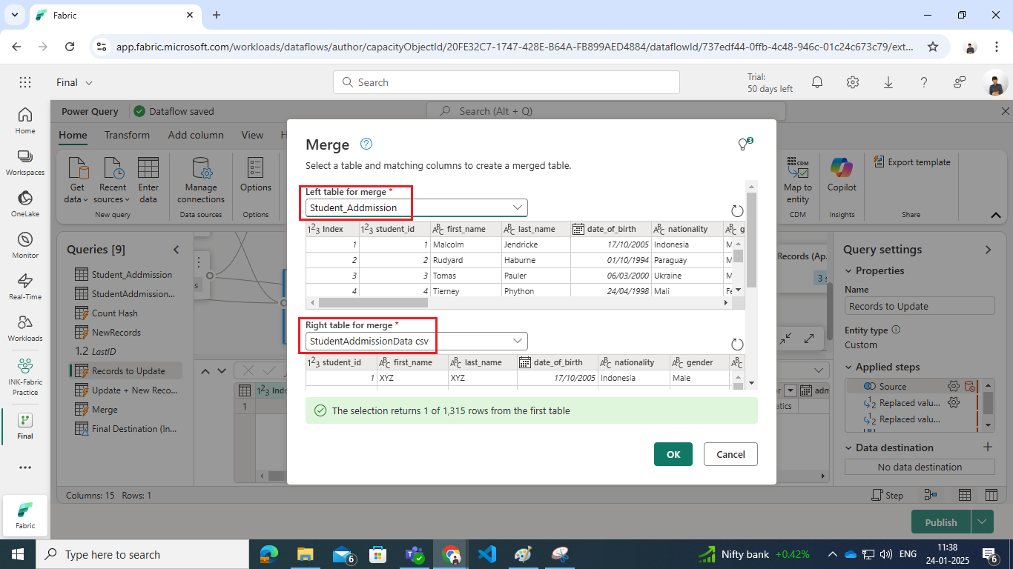Open Workloads in the sidebar

(25, 328)
